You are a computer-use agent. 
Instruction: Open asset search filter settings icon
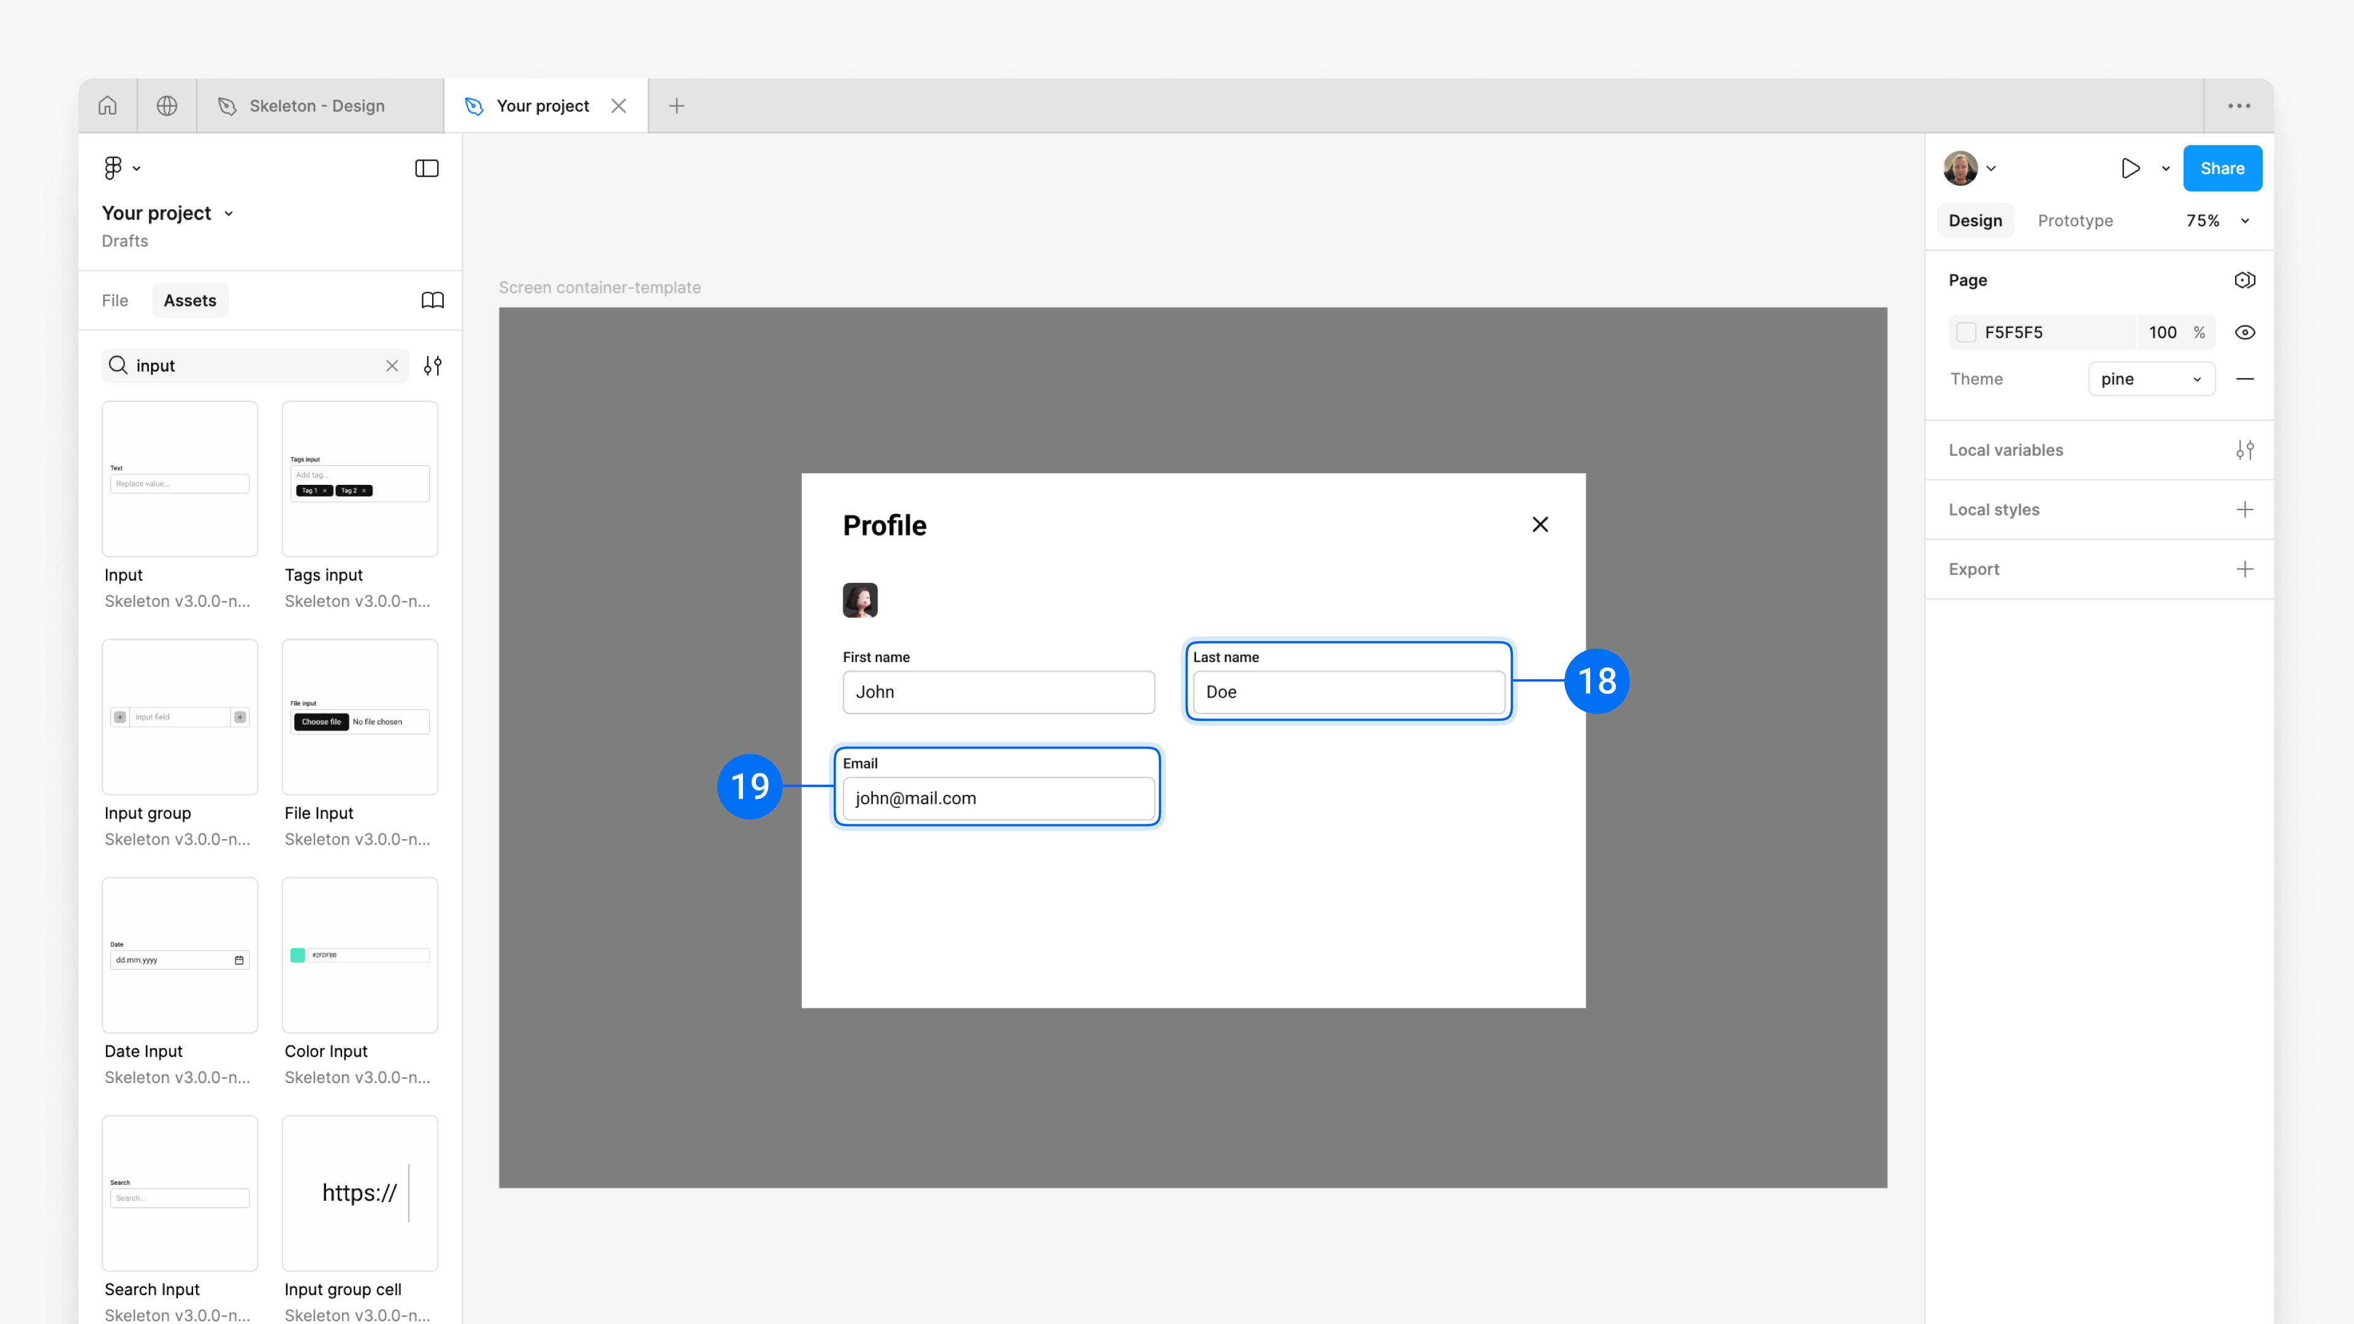pyautogui.click(x=432, y=365)
